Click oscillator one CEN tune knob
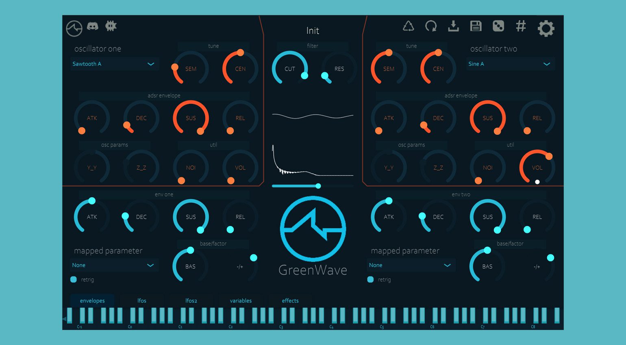Image resolution: width=626 pixels, height=345 pixels. 240,69
